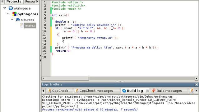Close the Logs & others panel

point(196,84)
